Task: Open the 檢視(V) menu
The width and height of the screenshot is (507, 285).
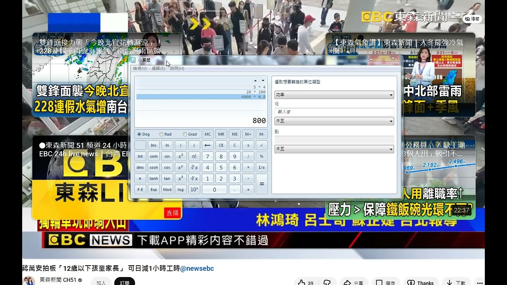Action: pos(140,68)
